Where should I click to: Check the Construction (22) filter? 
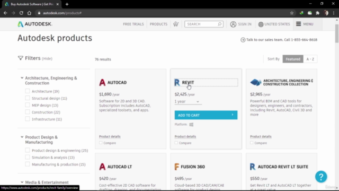tap(28, 112)
